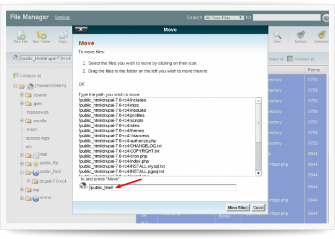
Task: Click the CHANGELOG.txt path line
Action: tap(120, 146)
